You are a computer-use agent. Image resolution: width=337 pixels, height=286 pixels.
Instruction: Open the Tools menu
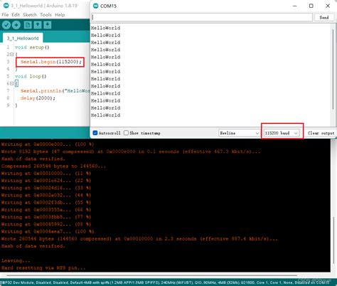46,15
